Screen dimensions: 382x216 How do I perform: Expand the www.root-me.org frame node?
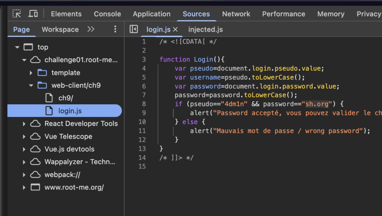(24, 187)
